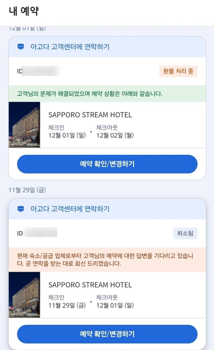Tap the orange awaiting-reply notice banner

[107, 260]
